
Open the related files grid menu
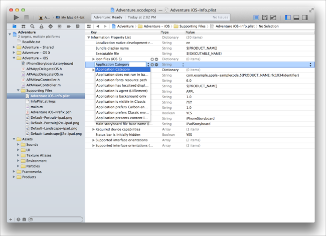[x=89, y=26]
